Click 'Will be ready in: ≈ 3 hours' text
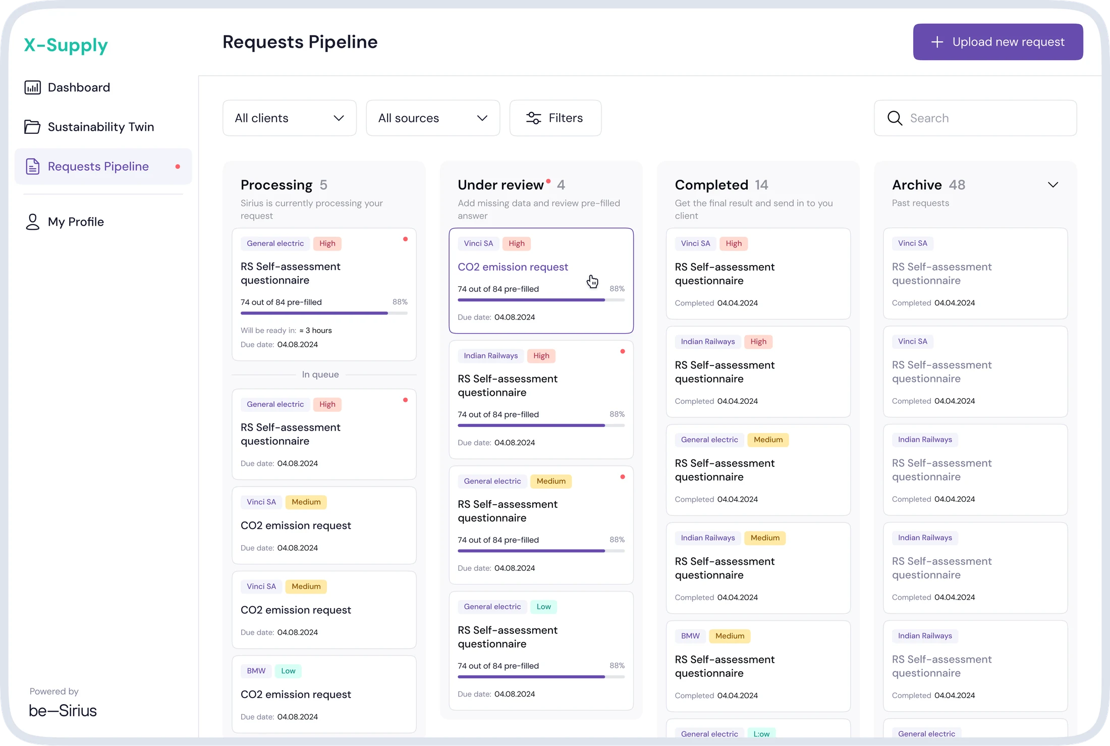The image size is (1110, 746). (x=286, y=331)
